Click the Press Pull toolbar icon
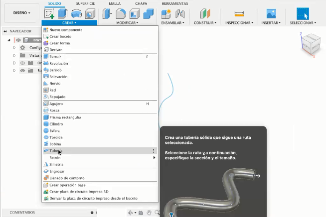Viewport: 326px width, 217px height. click(x=107, y=14)
